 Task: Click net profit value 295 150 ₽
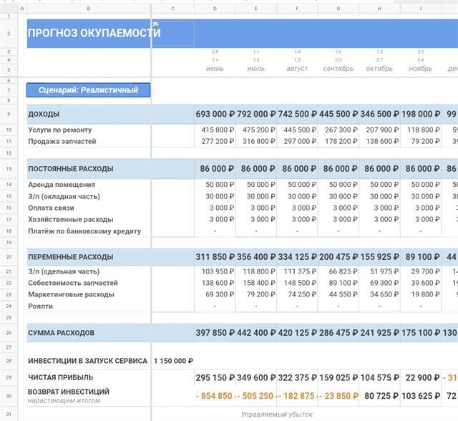[x=215, y=378]
